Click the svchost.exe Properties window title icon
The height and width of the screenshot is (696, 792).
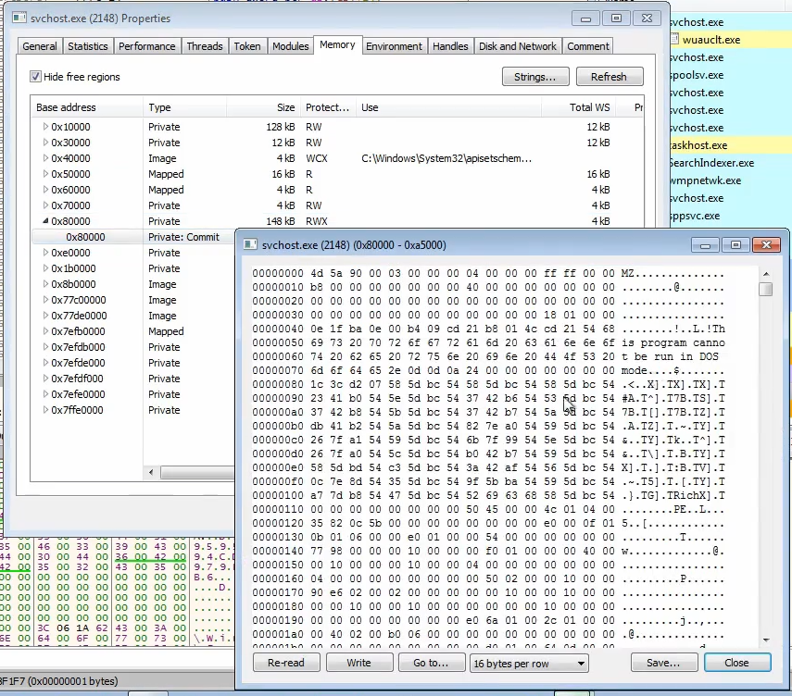[x=19, y=18]
